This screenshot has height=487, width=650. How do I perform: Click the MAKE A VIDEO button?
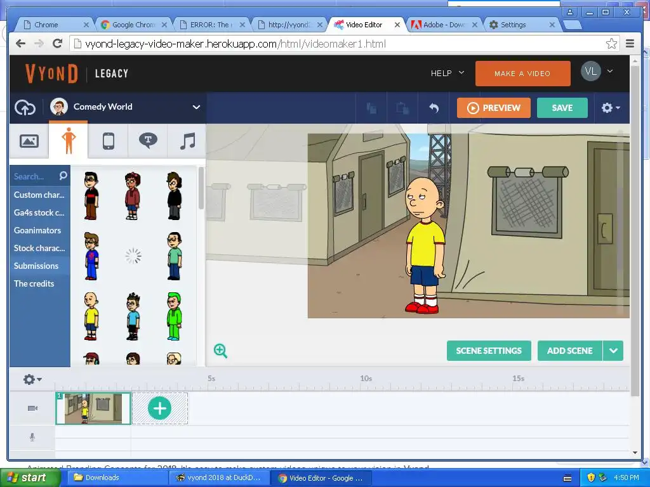point(522,74)
